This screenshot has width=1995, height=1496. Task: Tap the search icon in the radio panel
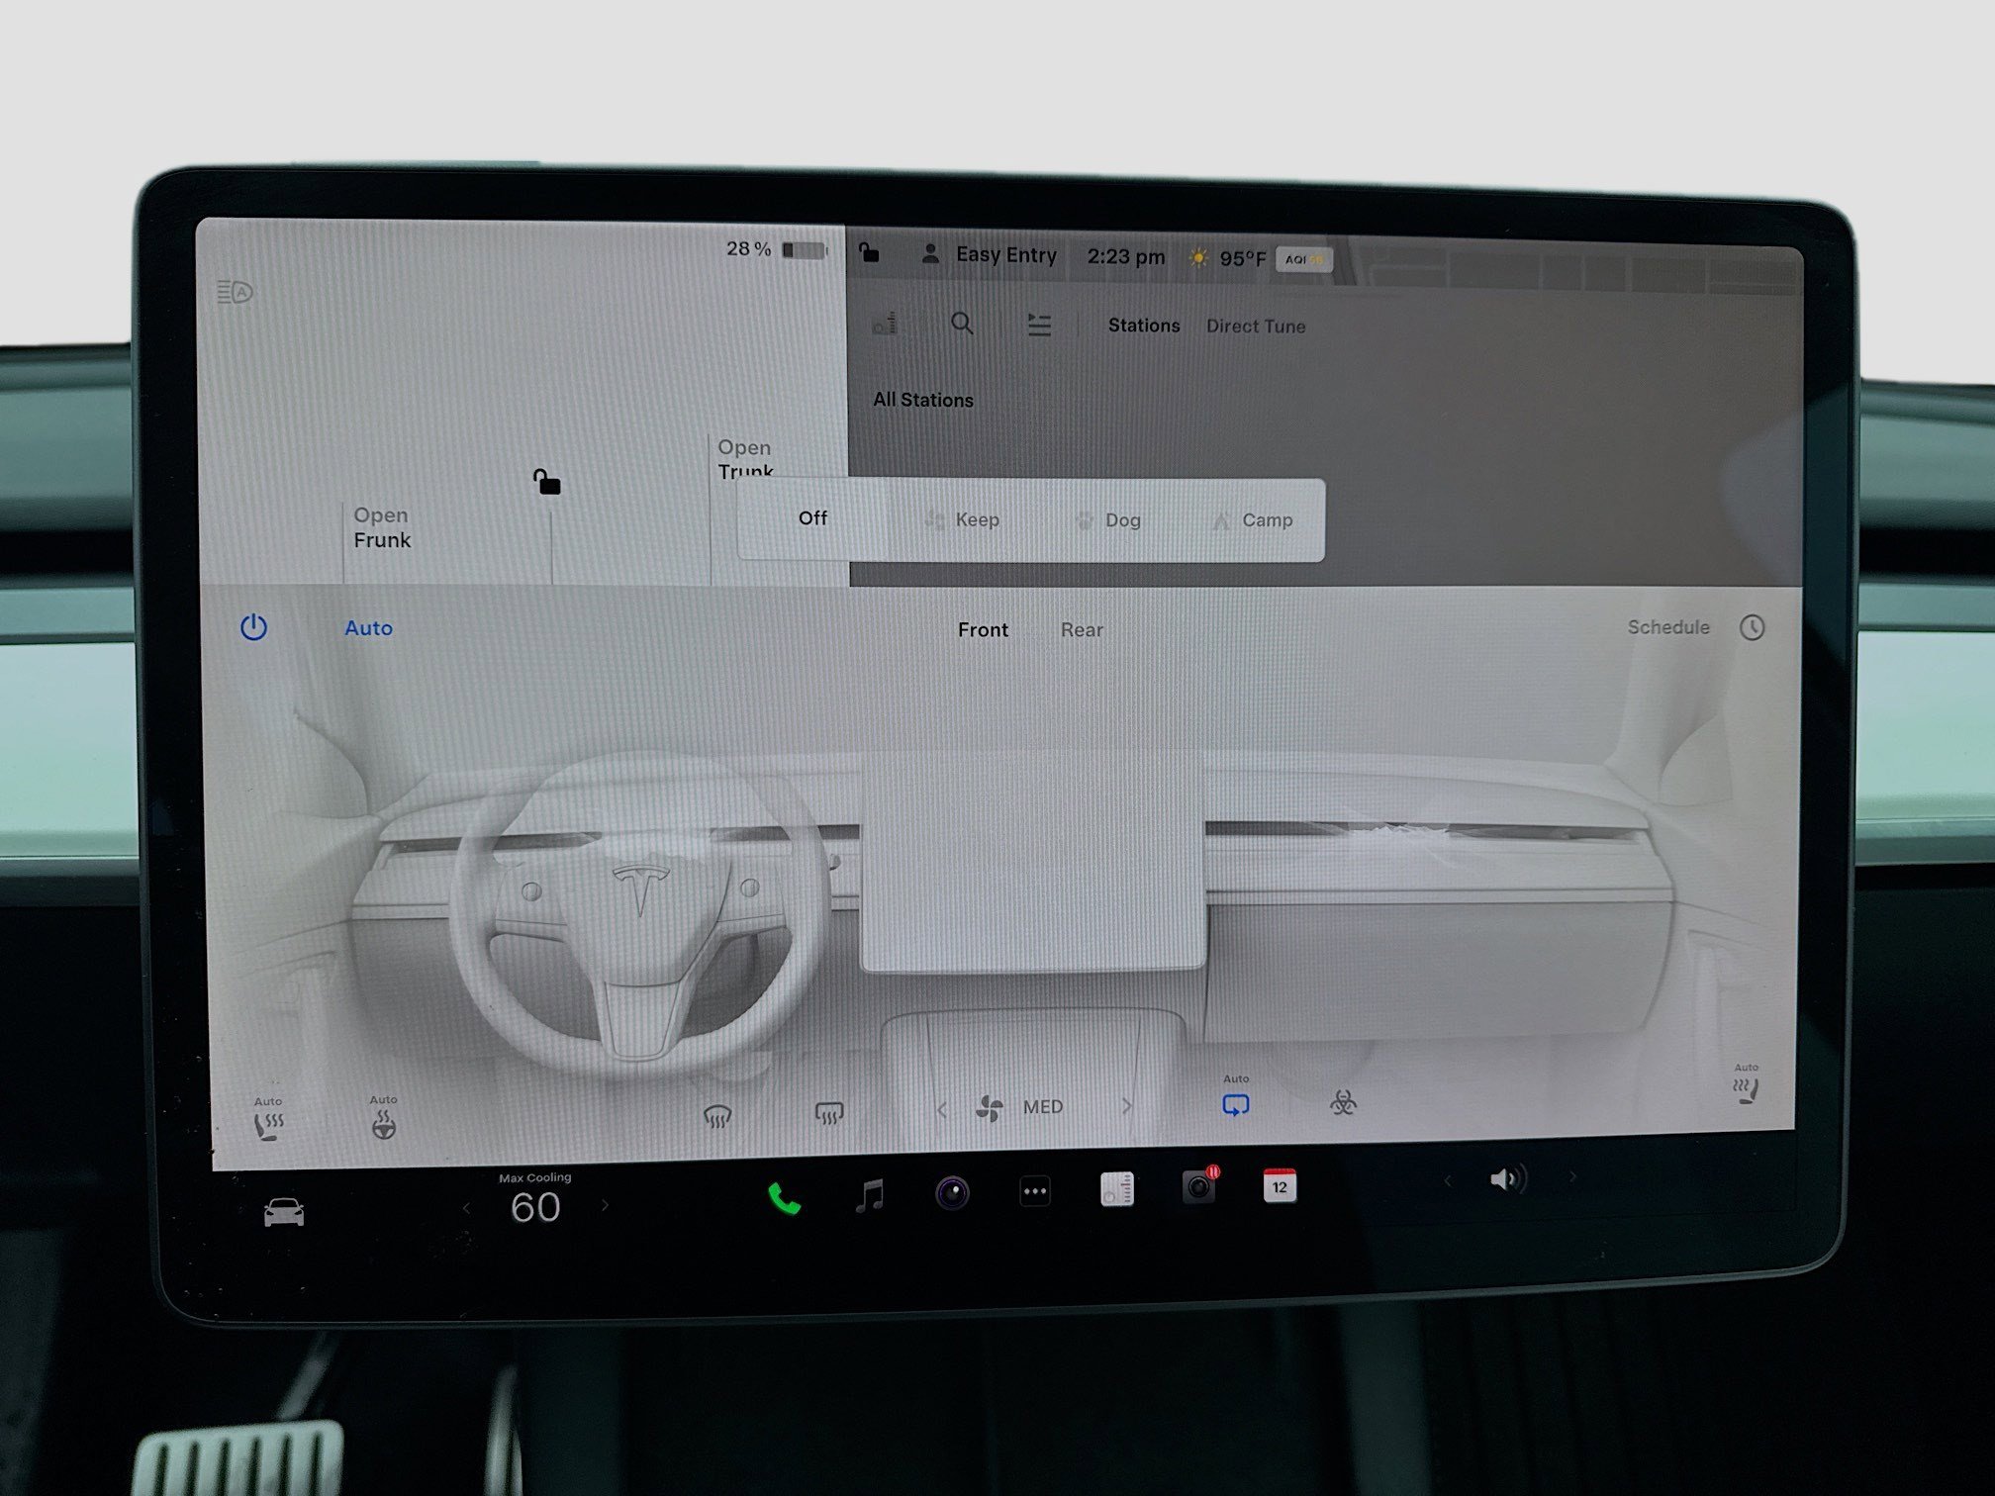(x=962, y=325)
